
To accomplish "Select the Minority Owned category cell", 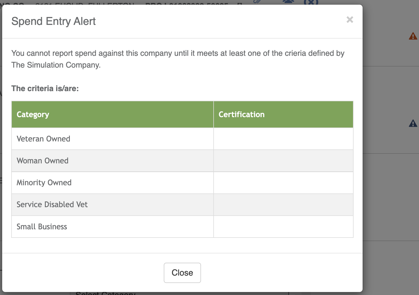I will point(113,183).
